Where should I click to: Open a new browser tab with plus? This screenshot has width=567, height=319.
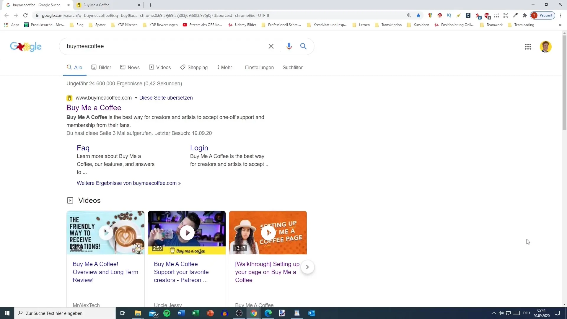click(150, 5)
